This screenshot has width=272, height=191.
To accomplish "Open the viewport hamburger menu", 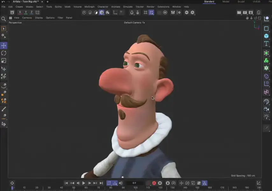I will [11, 18].
